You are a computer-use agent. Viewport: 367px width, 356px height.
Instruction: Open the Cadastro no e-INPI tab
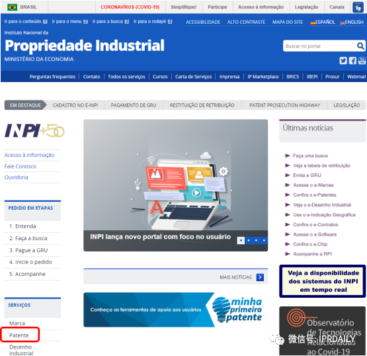(x=75, y=105)
